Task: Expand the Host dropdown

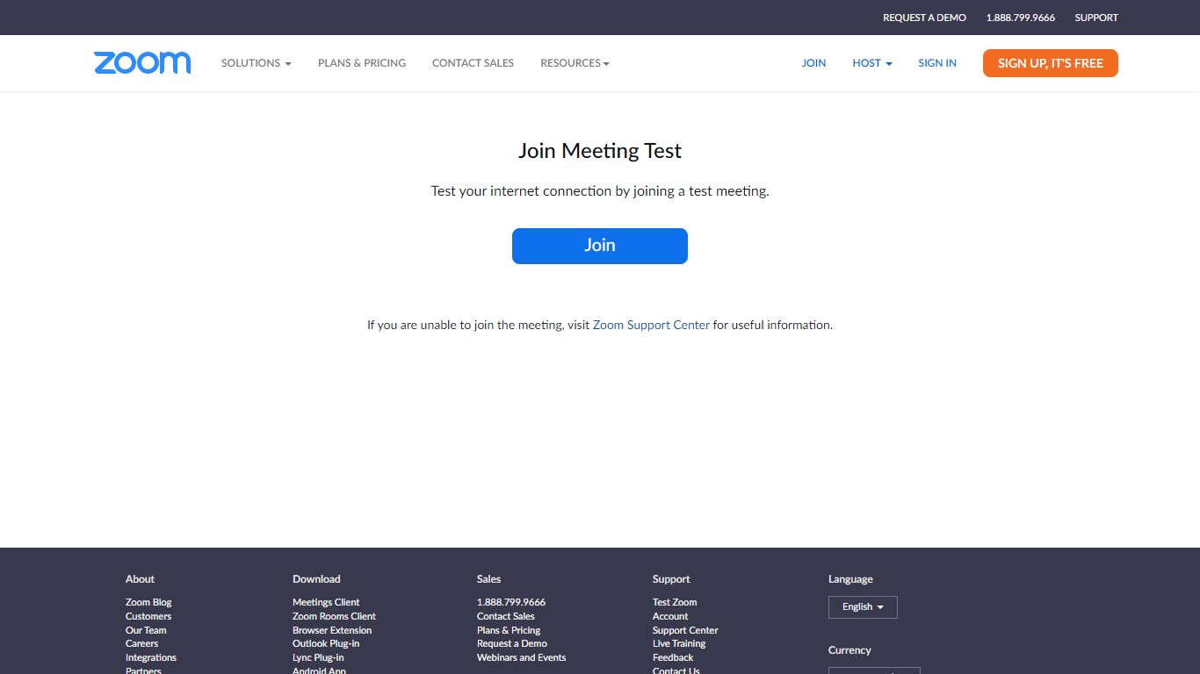Action: pos(872,63)
